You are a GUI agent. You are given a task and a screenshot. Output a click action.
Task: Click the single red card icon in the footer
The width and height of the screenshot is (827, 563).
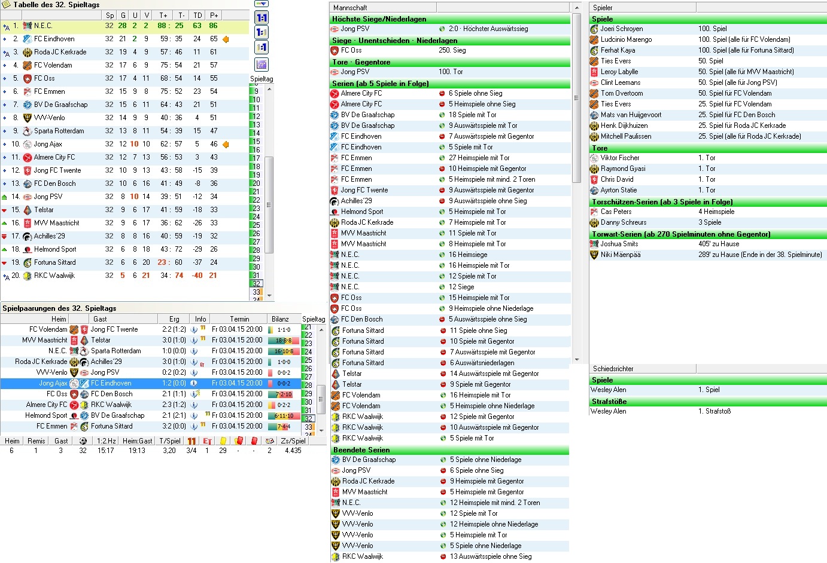pos(254,441)
